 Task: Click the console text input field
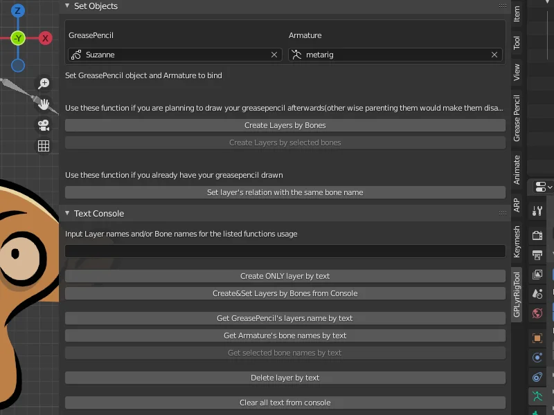coord(285,251)
